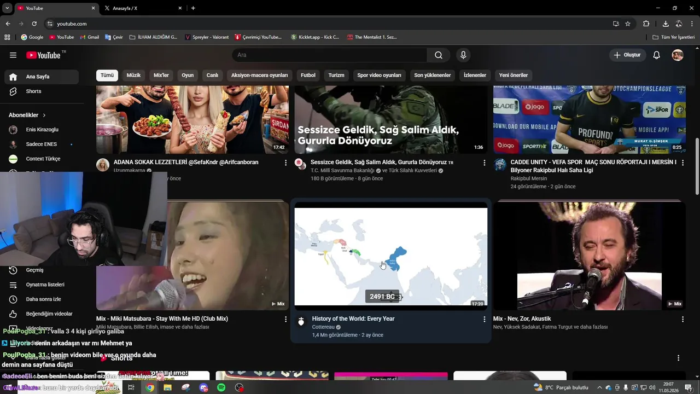
Task: Open more options for the CADDE UNITY video
Action: 682,163
